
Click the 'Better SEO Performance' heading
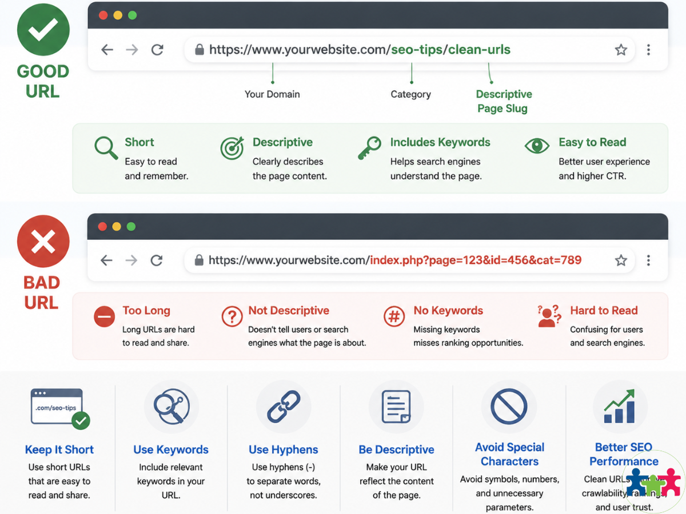click(x=624, y=454)
